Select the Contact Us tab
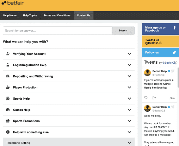The image size is (179, 146). [84, 15]
